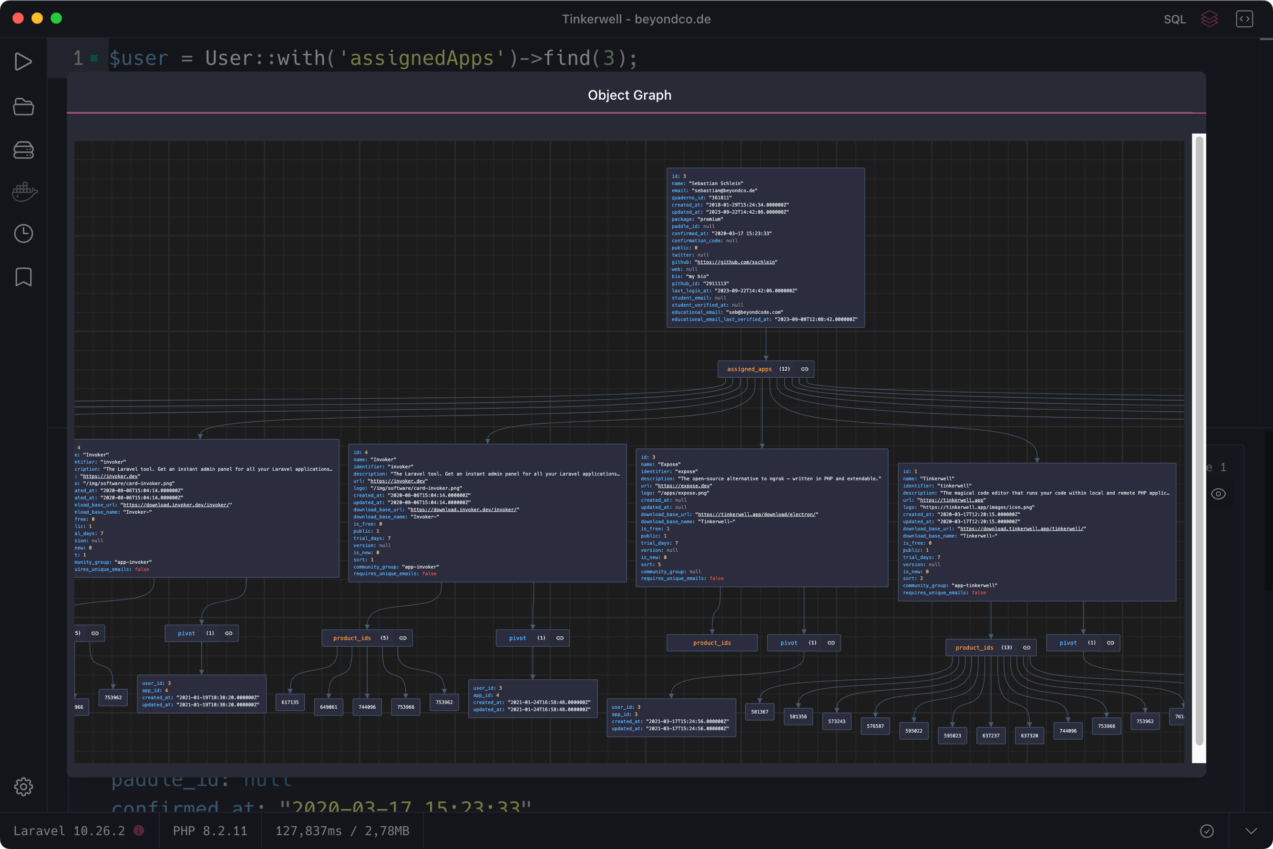Open the history clock icon
The image size is (1273, 849).
click(x=23, y=233)
